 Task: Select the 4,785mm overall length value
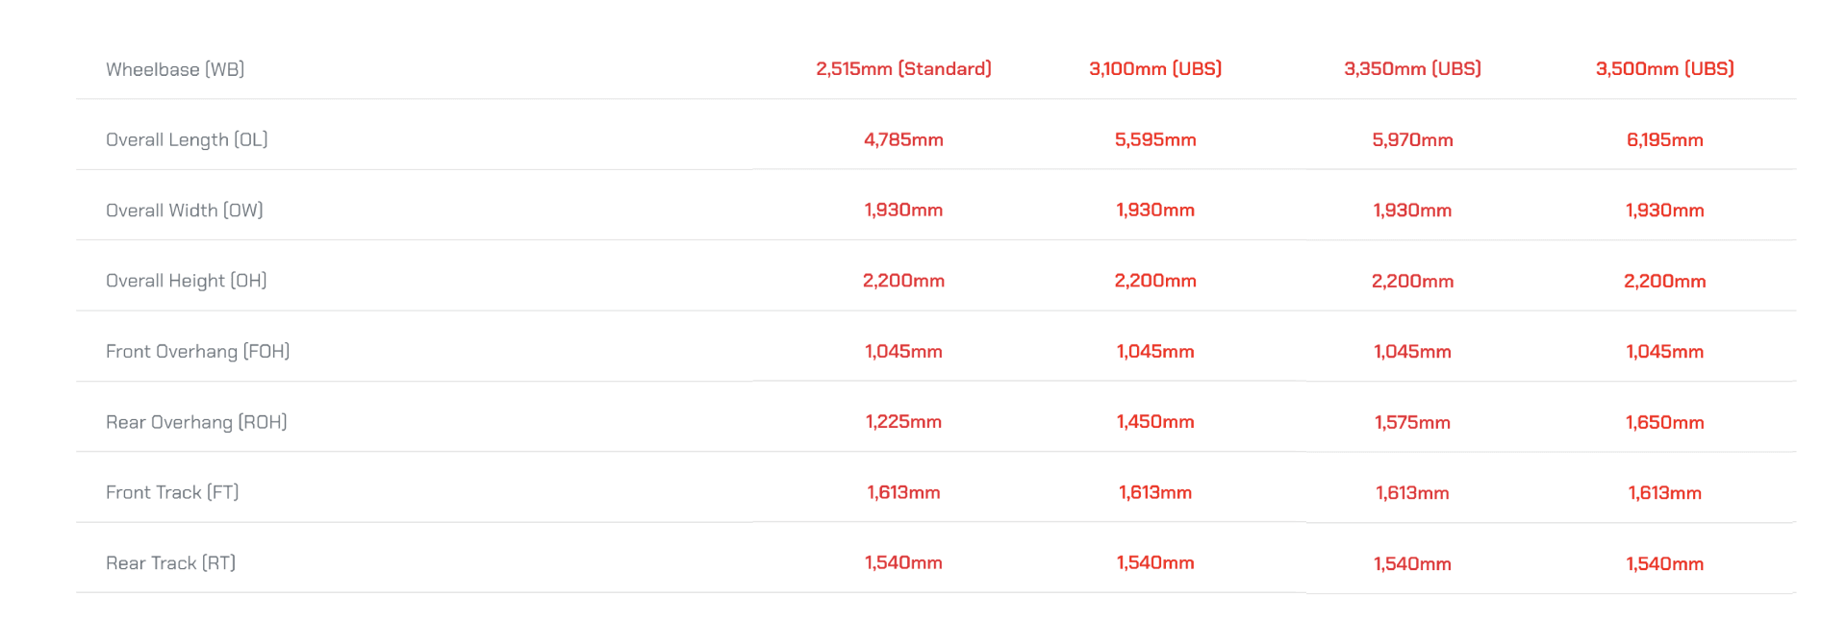903,139
